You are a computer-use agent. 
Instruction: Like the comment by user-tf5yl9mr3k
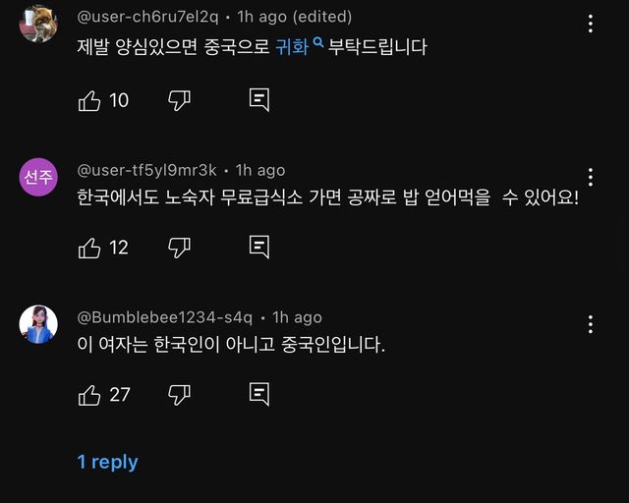tap(89, 247)
